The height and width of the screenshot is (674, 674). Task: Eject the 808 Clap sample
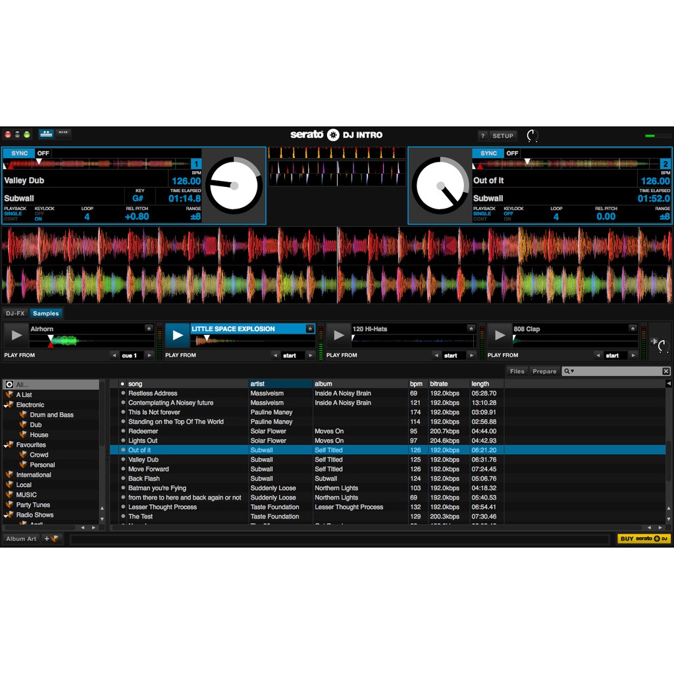click(x=633, y=329)
